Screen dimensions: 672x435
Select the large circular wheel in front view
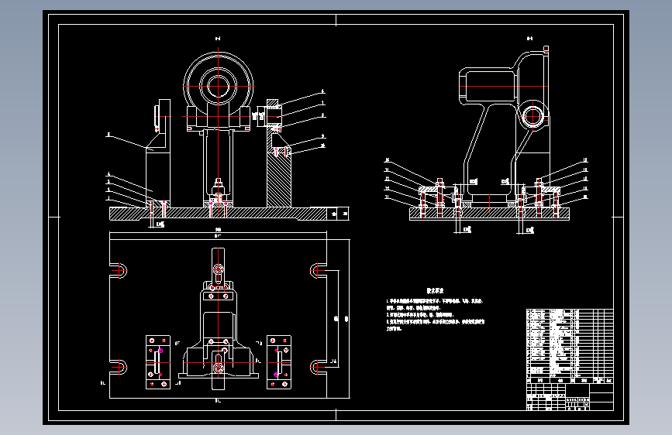tap(219, 86)
